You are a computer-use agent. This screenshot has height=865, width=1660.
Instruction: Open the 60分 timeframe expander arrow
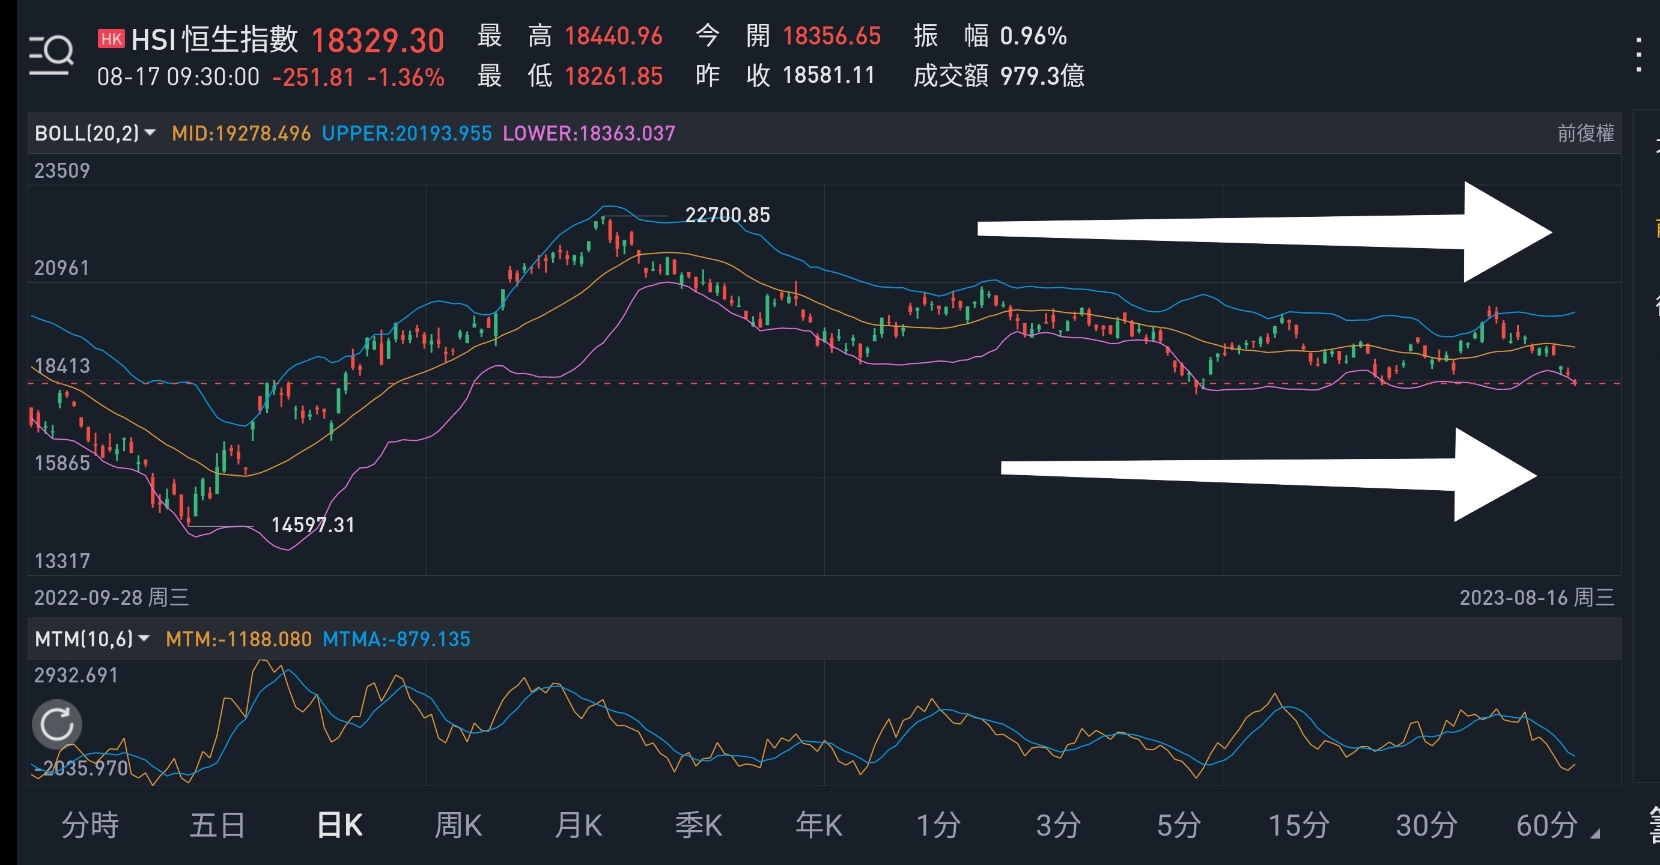1595,833
